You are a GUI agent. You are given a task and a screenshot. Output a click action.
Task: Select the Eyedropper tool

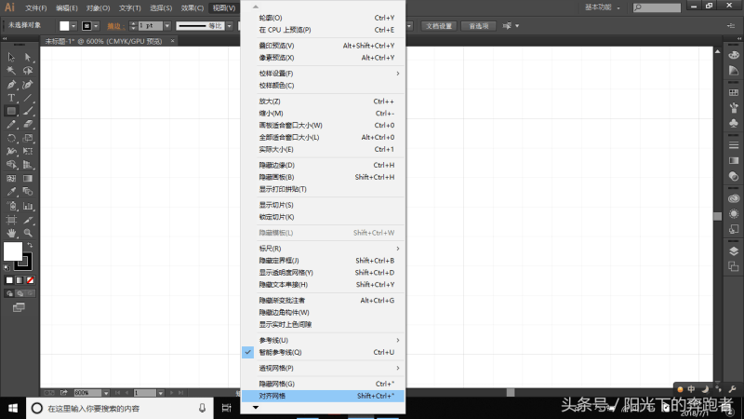click(11, 192)
